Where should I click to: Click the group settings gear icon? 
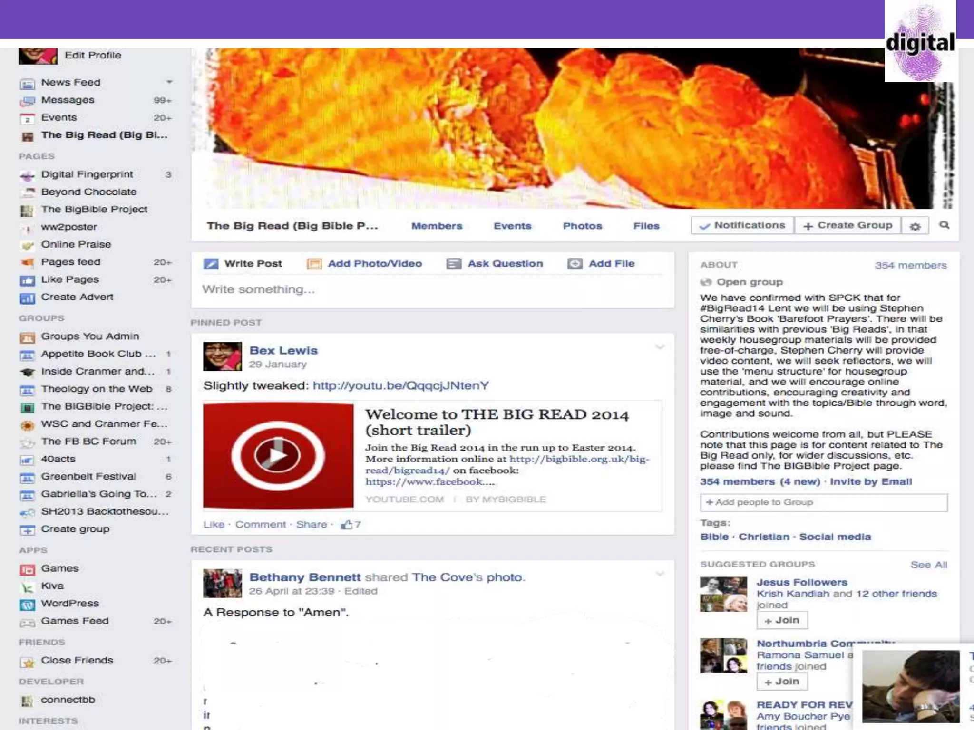(x=915, y=226)
